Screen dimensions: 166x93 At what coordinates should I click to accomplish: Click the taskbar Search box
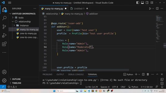coord(66,91)
